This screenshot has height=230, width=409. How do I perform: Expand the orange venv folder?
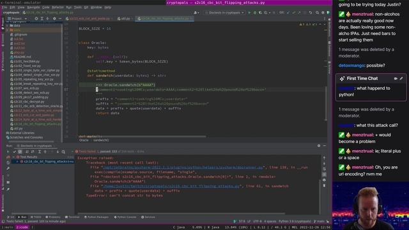[x=7, y=30]
